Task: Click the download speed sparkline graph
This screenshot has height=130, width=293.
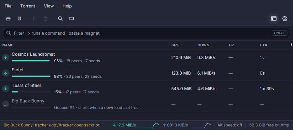Action: pyautogui.click(x=148, y=125)
